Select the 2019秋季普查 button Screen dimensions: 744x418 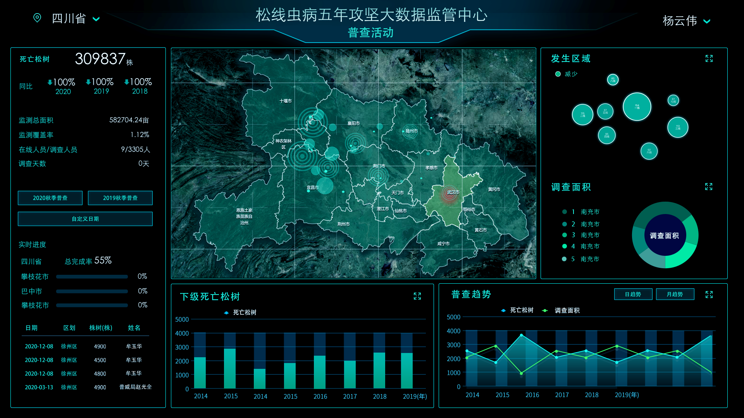[120, 198]
